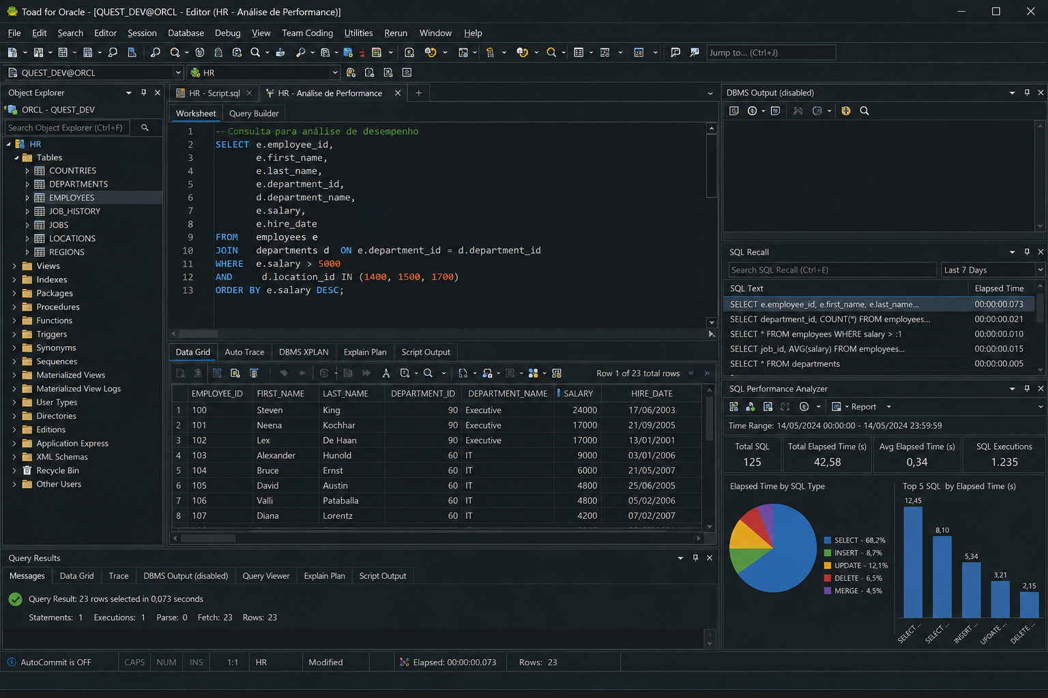Click the first icon in SQL Performance Analyzer toolbar
This screenshot has width=1048, height=698.
tap(734, 407)
